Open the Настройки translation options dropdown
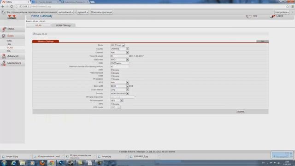Image resolution: width=295 pixels, height=166 pixels. click(282, 12)
